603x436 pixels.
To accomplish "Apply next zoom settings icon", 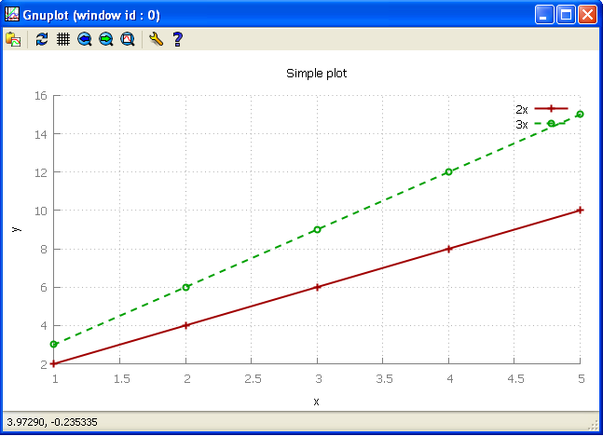I will [106, 39].
